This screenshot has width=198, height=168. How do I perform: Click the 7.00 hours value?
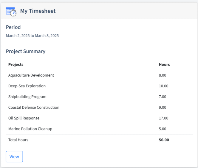click(163, 97)
